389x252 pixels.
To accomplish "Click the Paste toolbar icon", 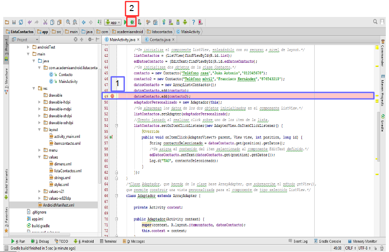I will pyautogui.click(x=59, y=22).
